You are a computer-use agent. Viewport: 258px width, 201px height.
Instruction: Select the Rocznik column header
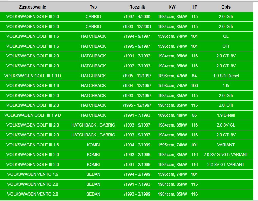click(x=137, y=7)
